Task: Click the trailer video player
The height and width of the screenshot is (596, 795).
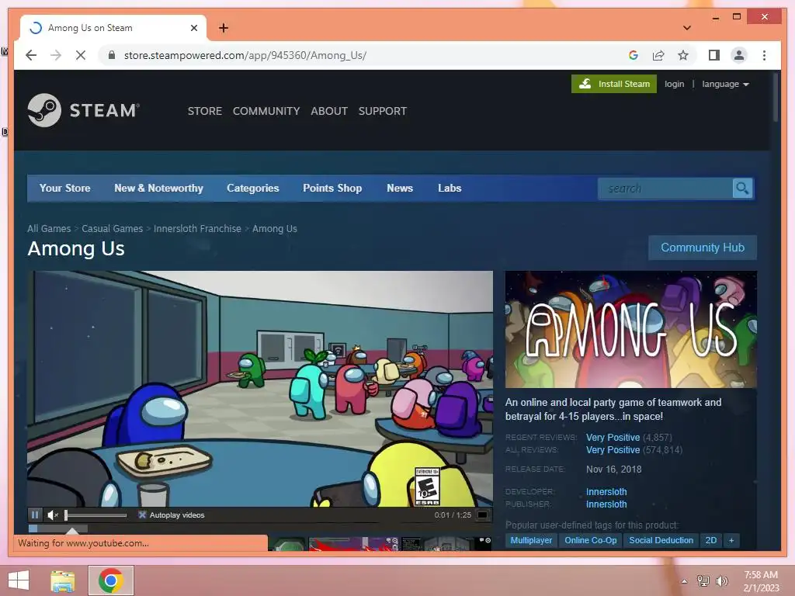Action: [x=259, y=388]
